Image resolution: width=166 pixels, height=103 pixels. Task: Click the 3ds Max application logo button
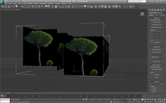point(2,2)
